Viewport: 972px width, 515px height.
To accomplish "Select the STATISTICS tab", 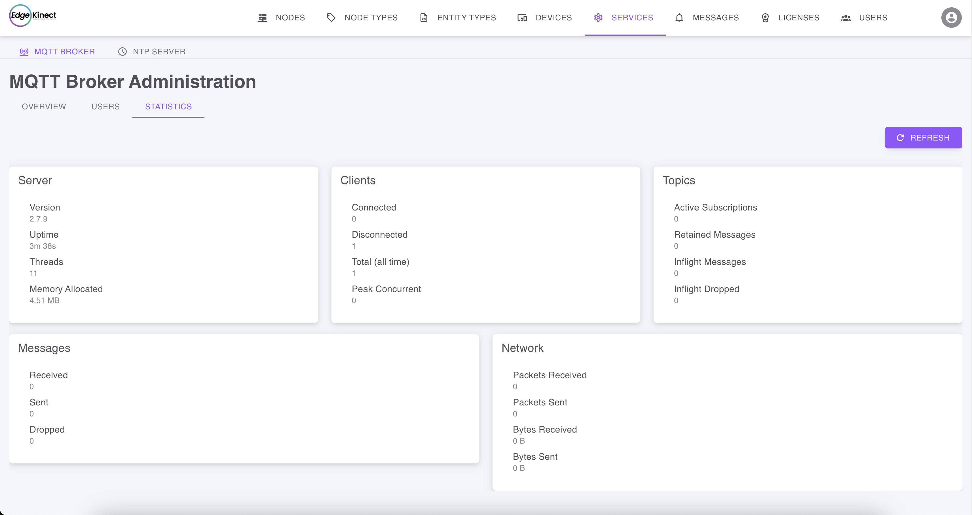I will point(168,107).
